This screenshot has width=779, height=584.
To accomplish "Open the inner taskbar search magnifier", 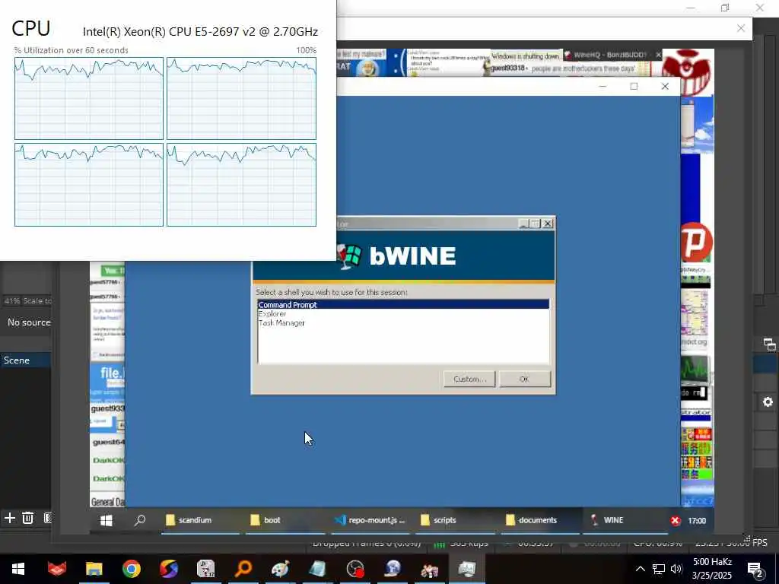I will point(140,520).
